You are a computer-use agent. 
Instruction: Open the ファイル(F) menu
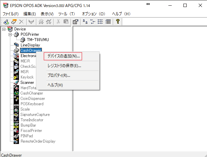(x=11, y=14)
